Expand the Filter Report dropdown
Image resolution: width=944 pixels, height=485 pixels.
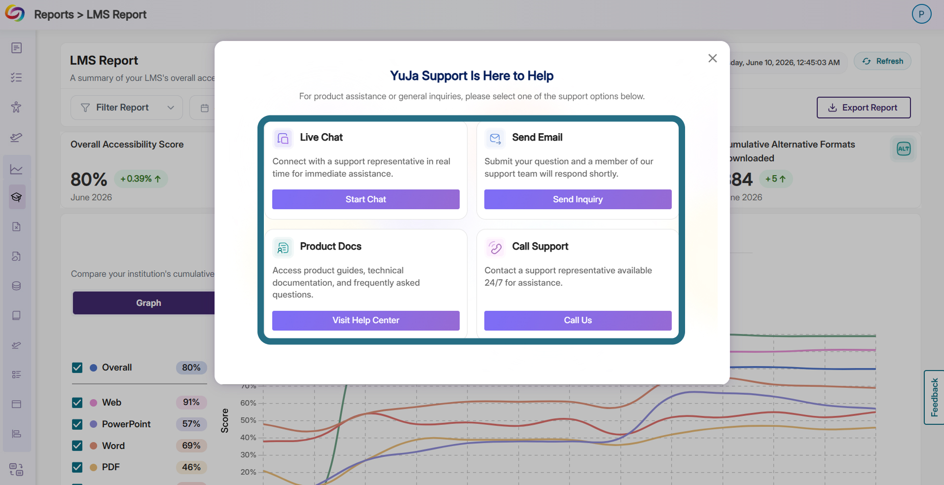pyautogui.click(x=127, y=108)
